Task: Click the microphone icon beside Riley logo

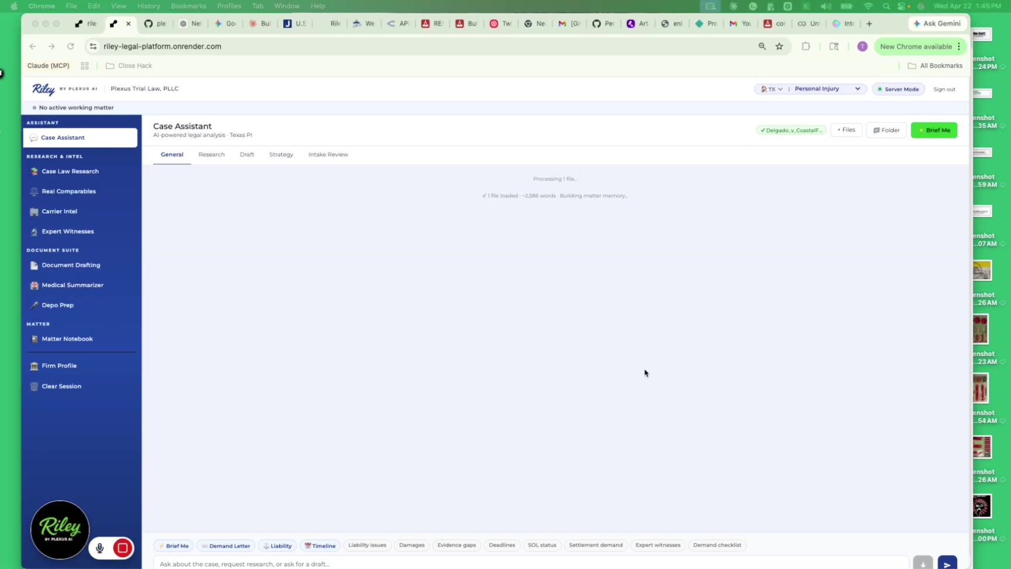Action: click(99, 548)
